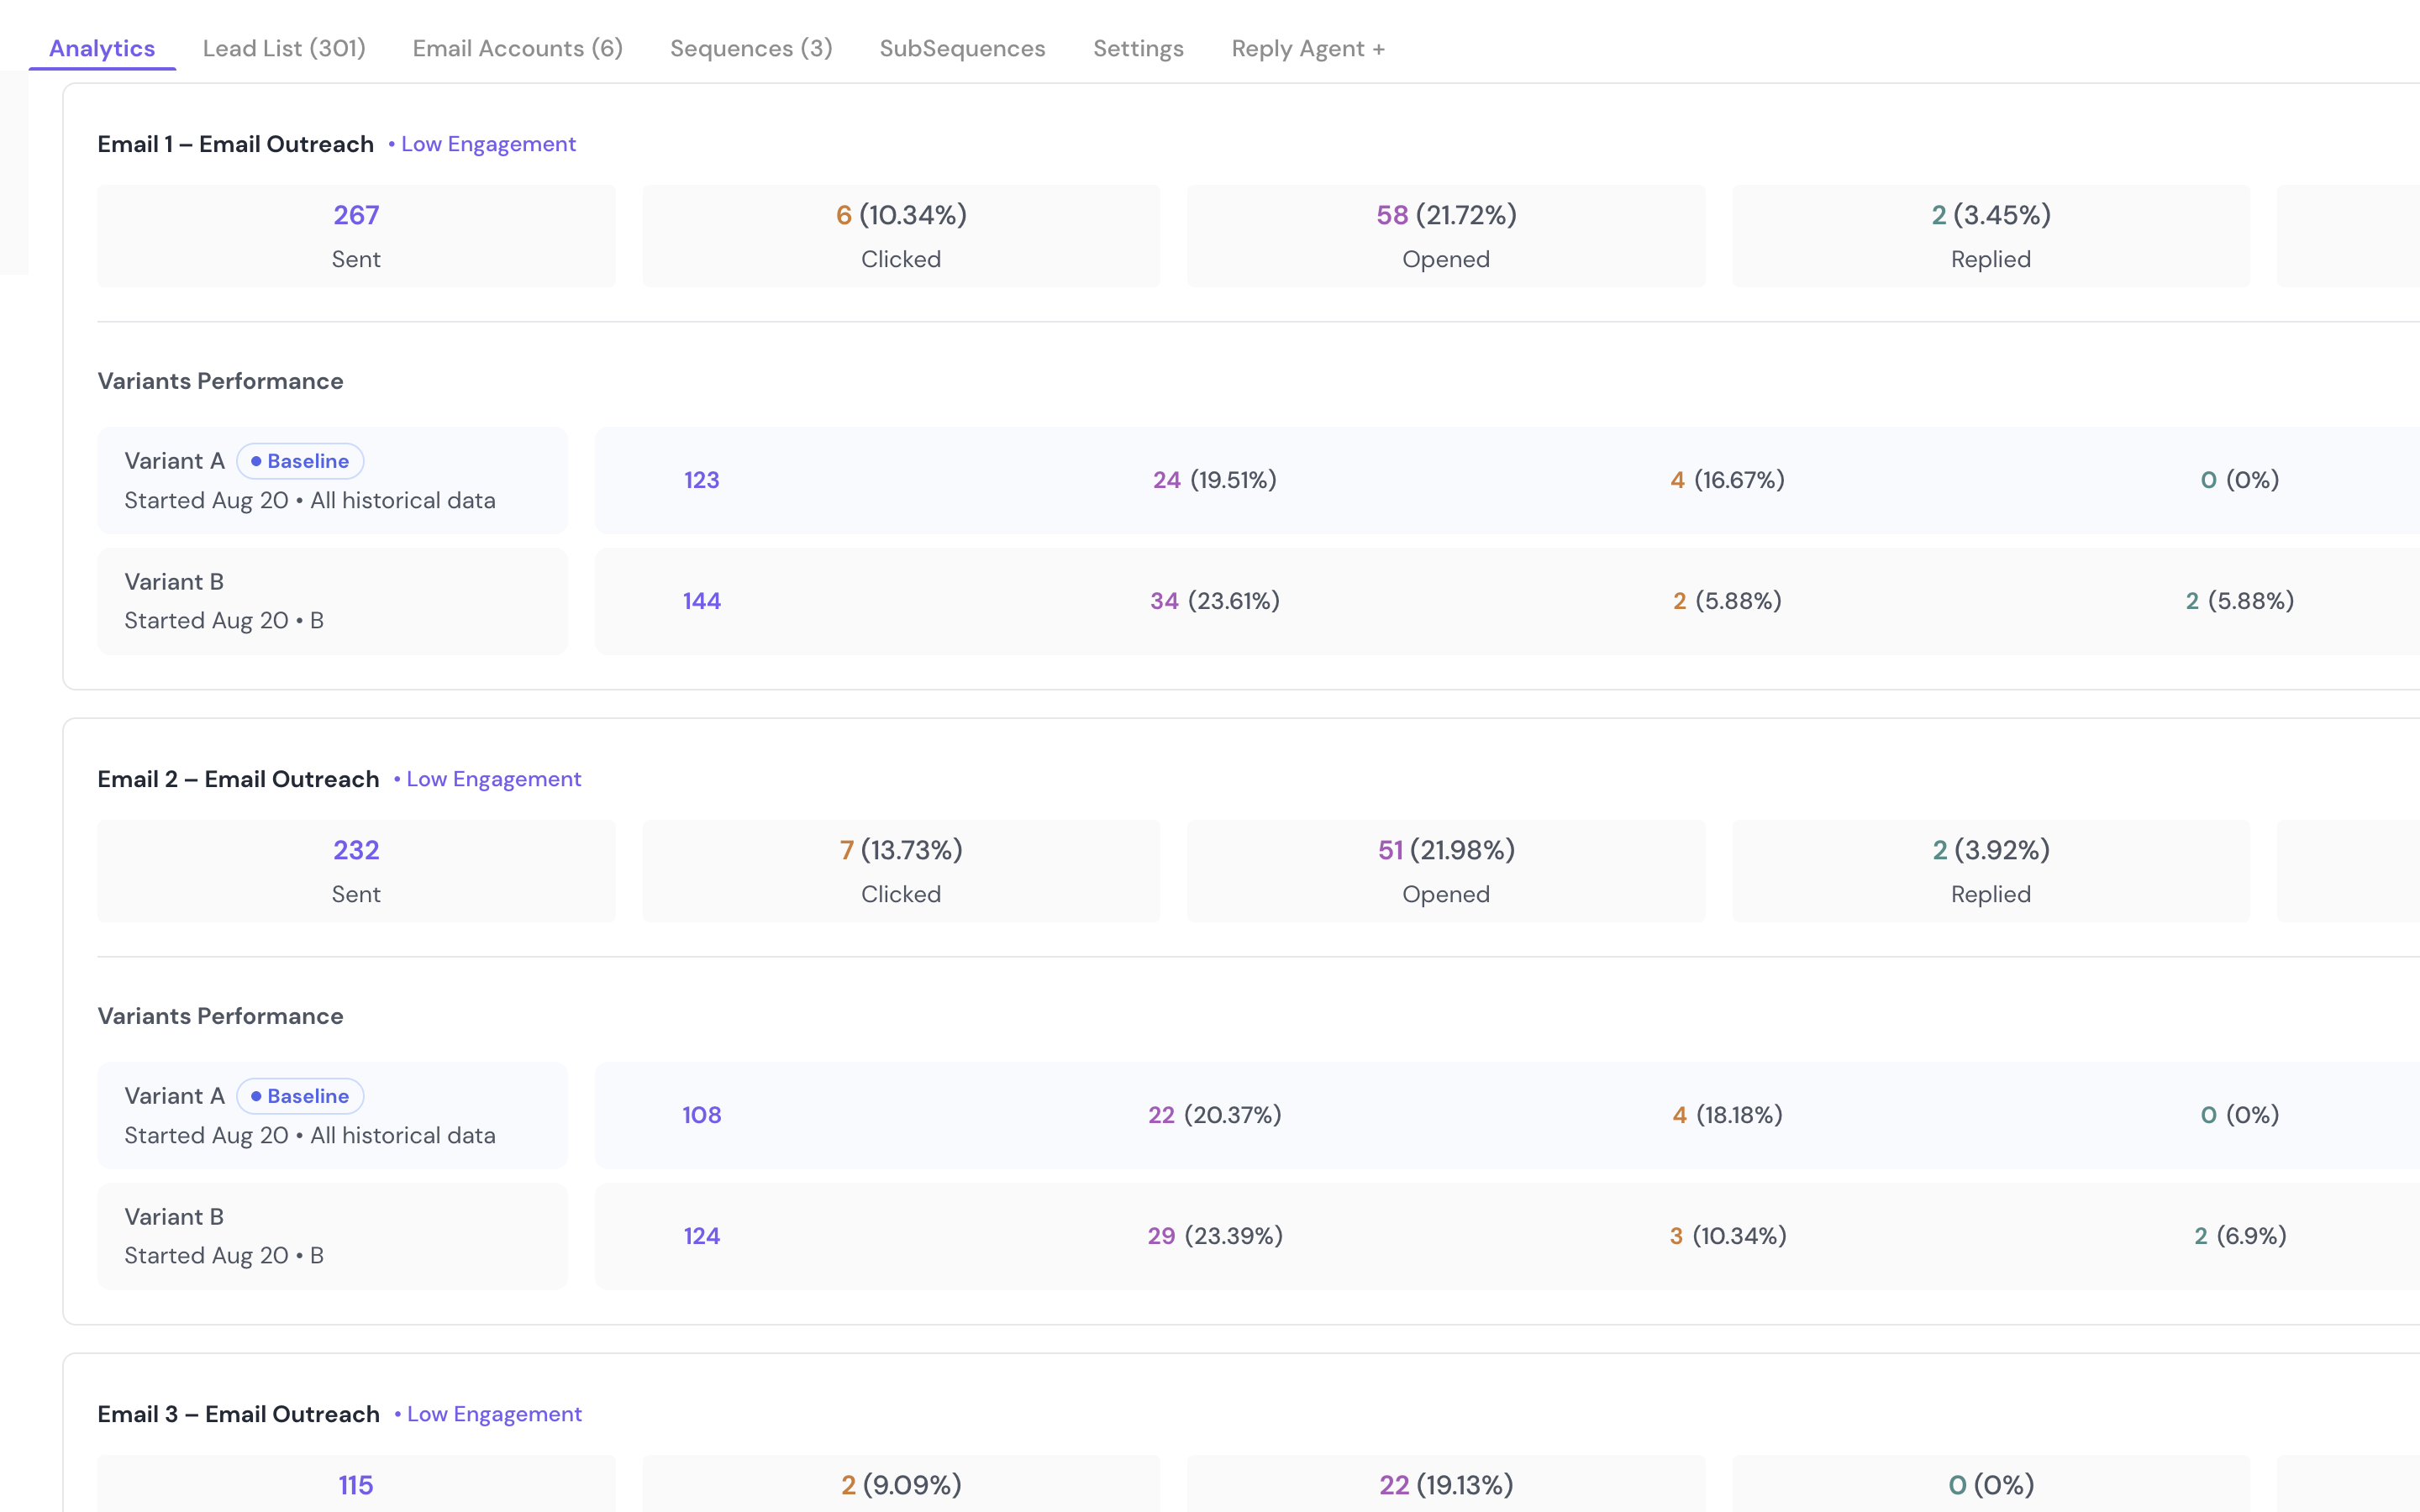Select Email 2 Sent count 232
Image resolution: width=2420 pixels, height=1512 pixels.
click(356, 850)
